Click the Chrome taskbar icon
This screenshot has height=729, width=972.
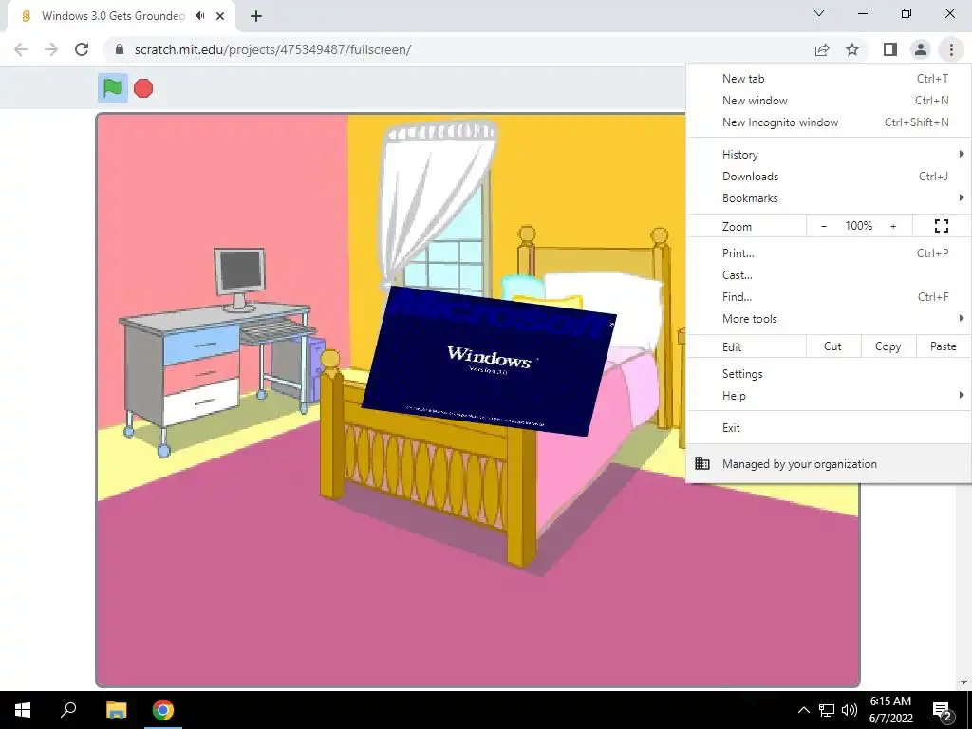tap(163, 710)
